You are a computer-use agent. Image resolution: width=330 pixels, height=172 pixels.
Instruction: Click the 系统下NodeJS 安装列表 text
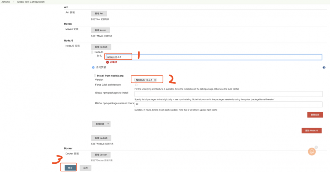tap(102, 144)
